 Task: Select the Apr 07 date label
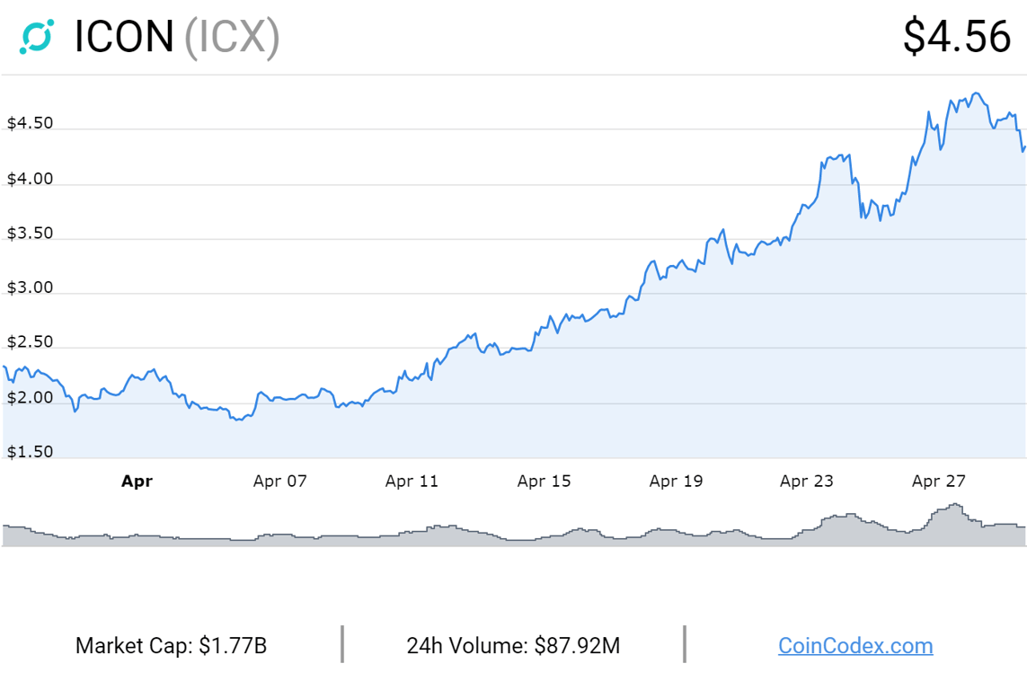[279, 482]
